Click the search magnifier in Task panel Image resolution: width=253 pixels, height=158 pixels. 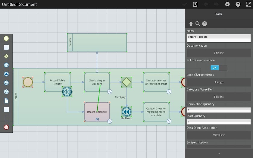[198, 24]
